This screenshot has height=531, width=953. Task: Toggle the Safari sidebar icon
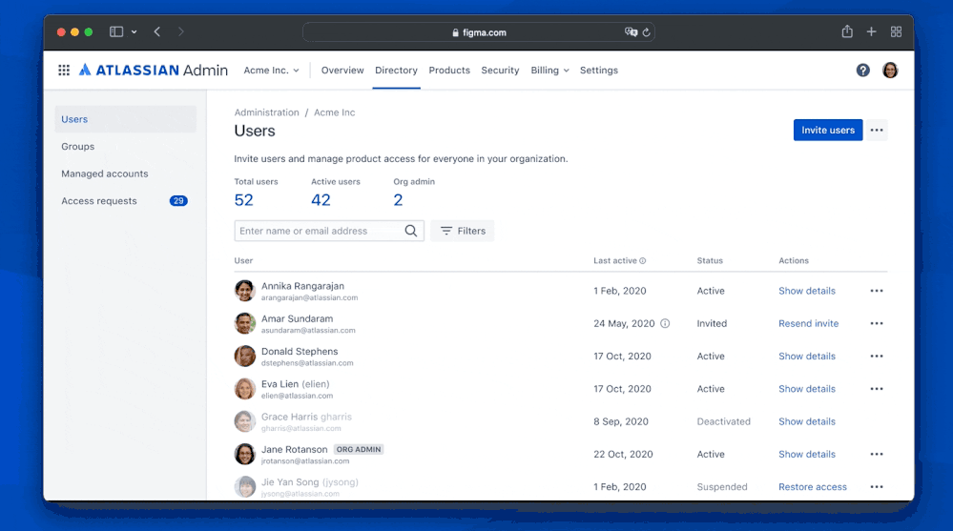pyautogui.click(x=116, y=31)
